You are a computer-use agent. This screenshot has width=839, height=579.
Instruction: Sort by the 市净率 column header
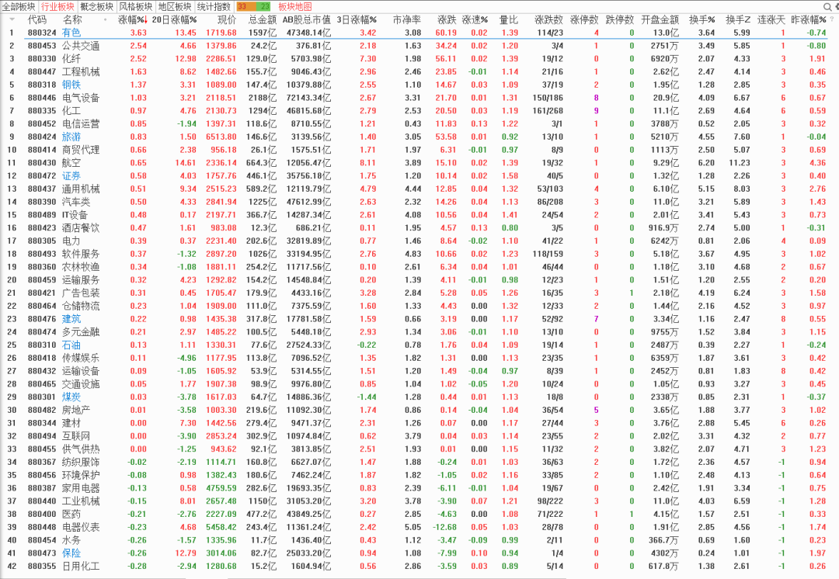pos(406,19)
